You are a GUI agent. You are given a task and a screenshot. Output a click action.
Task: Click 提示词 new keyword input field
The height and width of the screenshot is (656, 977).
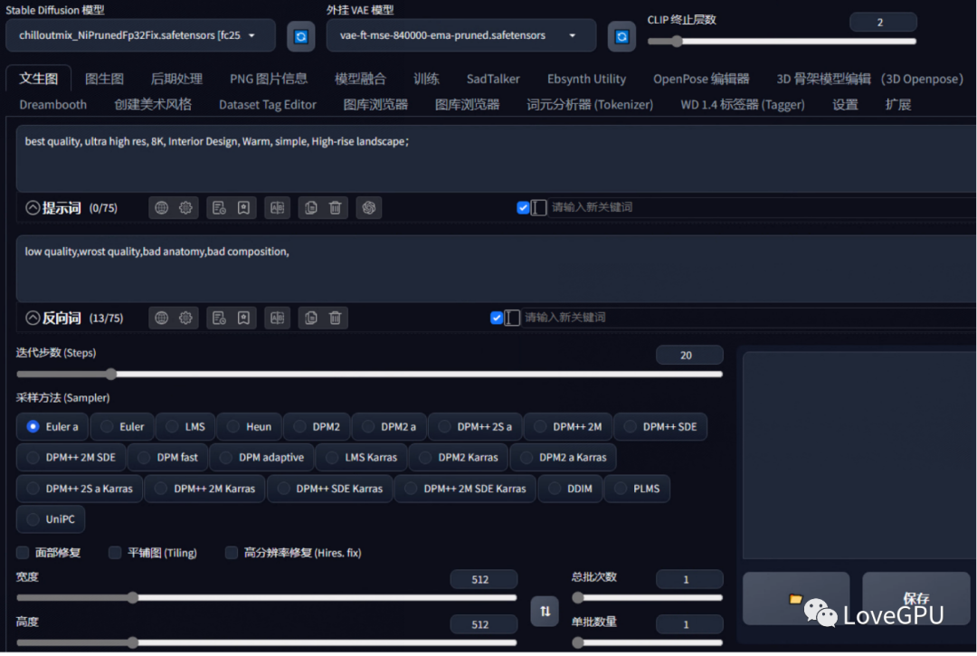(762, 207)
